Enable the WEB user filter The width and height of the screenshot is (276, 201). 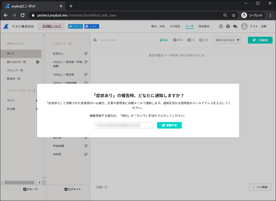point(178,40)
